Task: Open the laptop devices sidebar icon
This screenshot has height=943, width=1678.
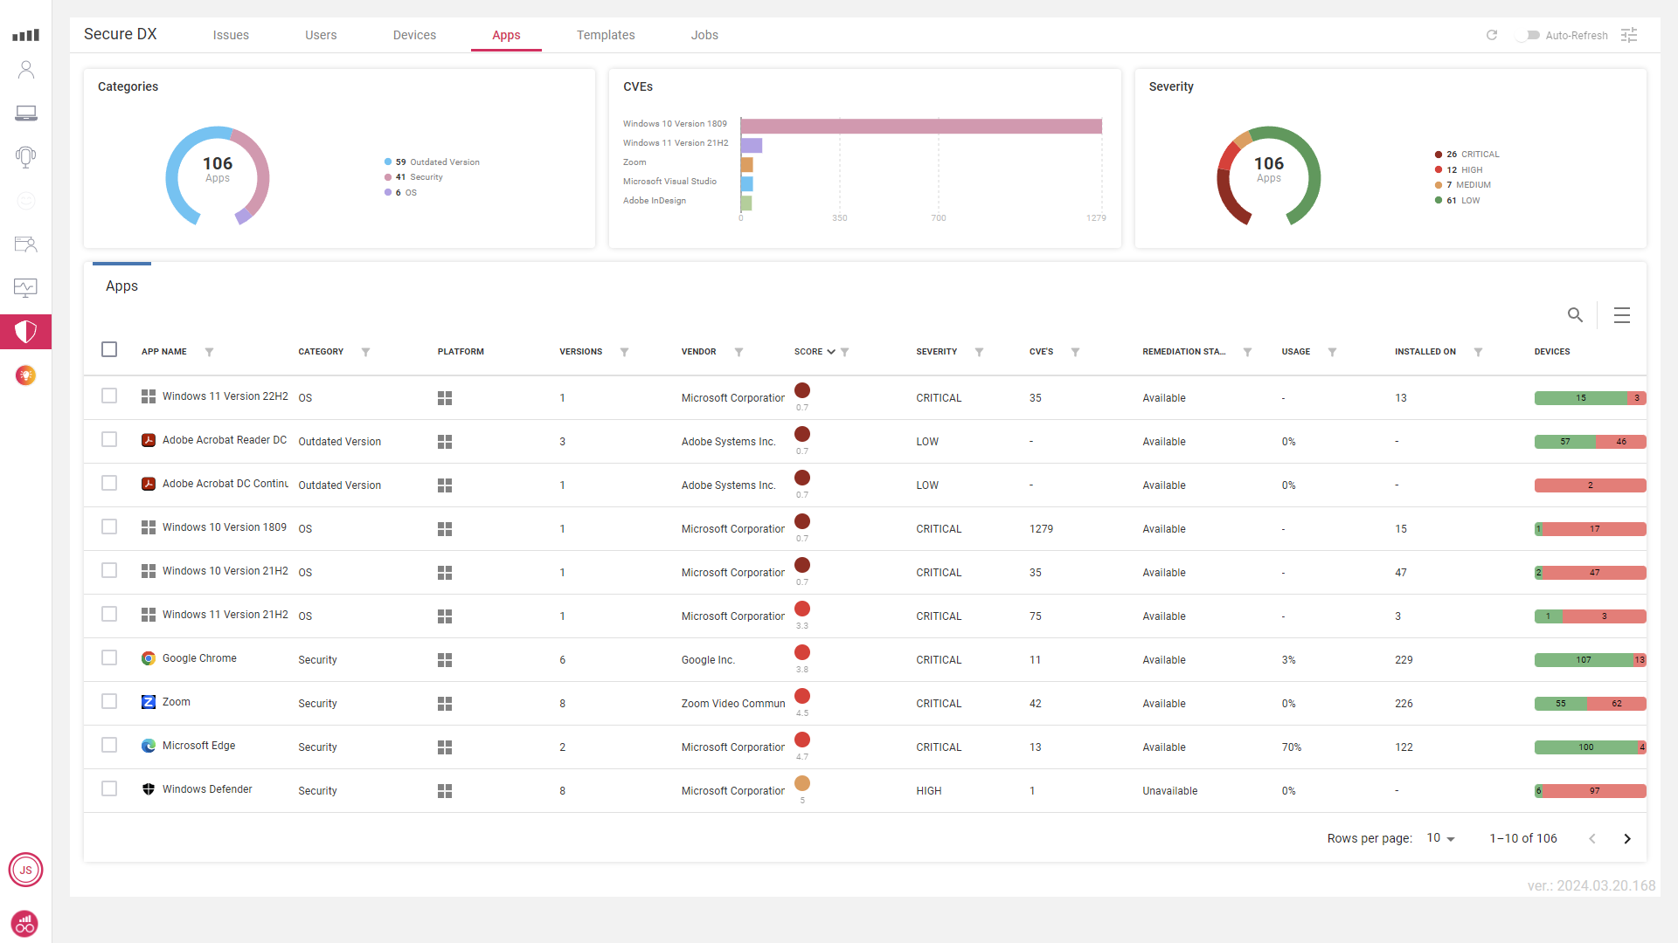Action: click(x=26, y=114)
